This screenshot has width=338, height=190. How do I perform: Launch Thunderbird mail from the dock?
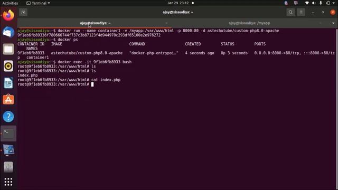[8, 32]
